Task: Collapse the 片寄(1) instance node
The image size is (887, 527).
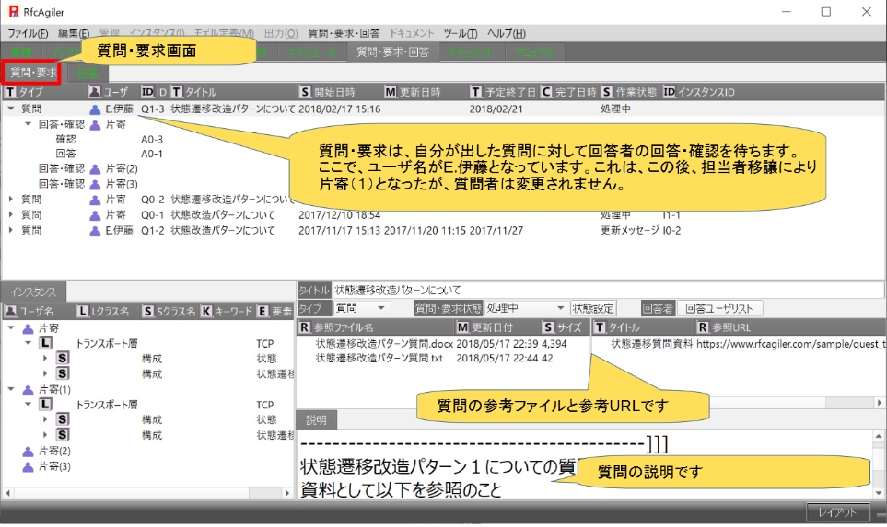Action: (11, 389)
